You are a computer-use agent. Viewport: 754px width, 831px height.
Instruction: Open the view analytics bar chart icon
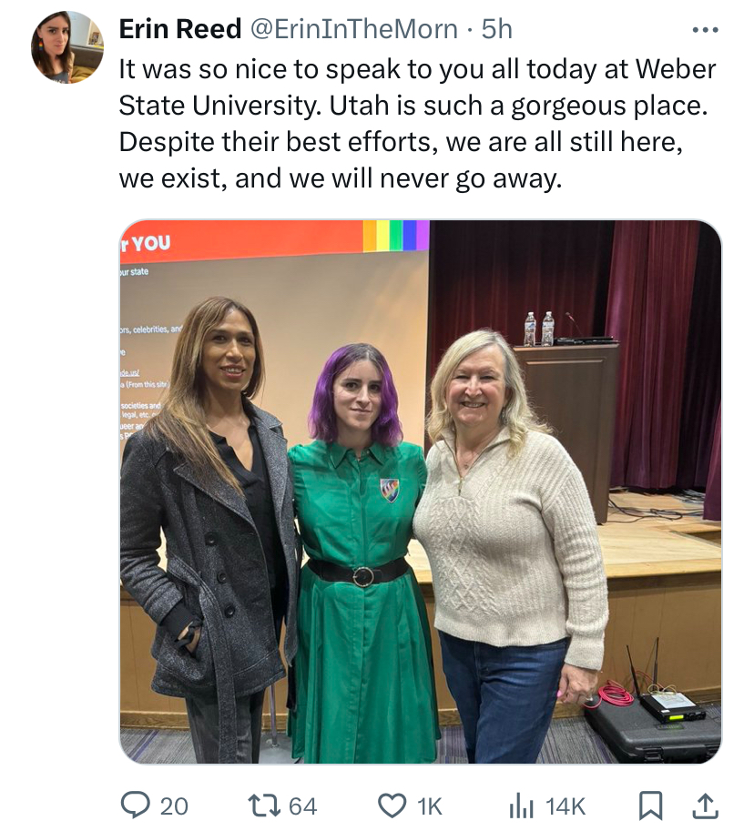click(x=521, y=806)
